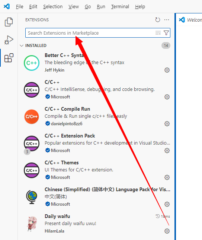This screenshot has height=240, width=202.
Task: Open manage gear for Better C++ Syntax
Action: click(x=167, y=70)
